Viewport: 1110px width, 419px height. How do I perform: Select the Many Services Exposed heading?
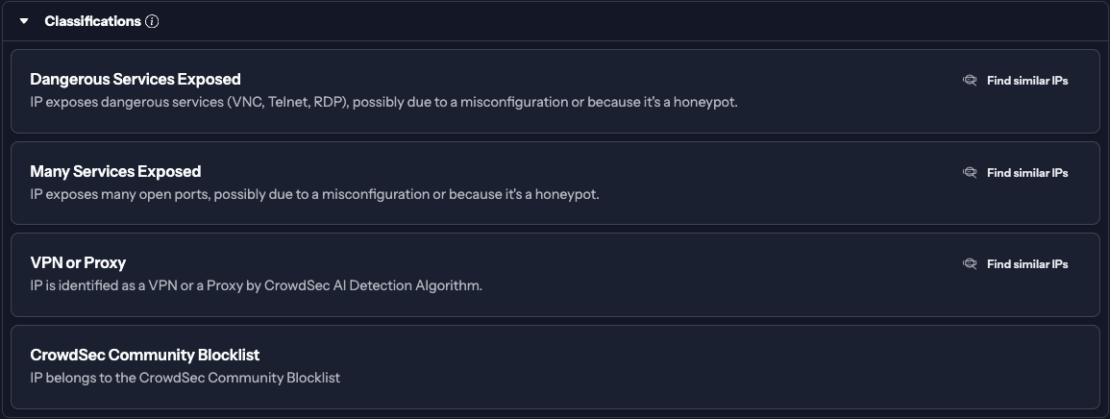(115, 171)
